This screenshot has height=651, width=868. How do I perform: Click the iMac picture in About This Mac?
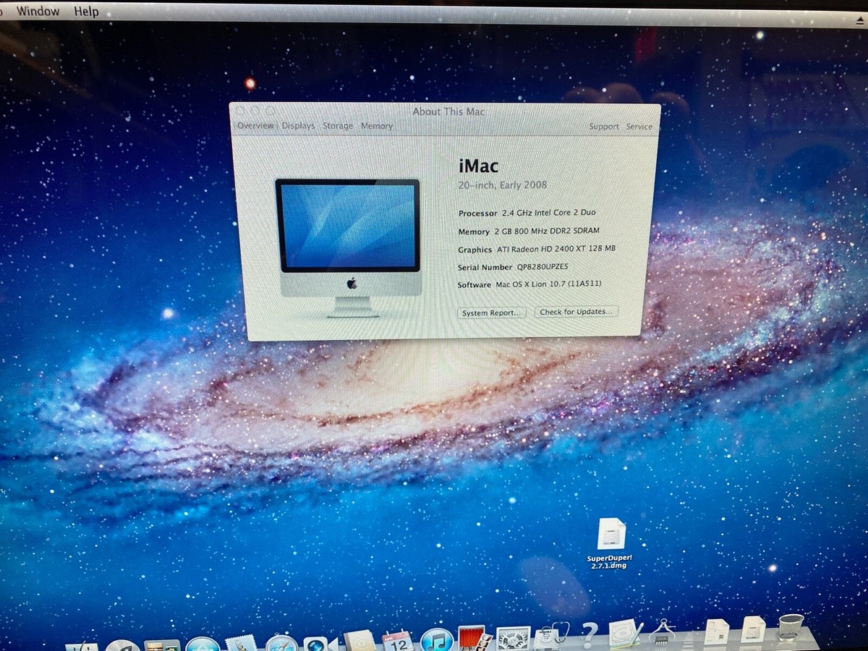349,247
